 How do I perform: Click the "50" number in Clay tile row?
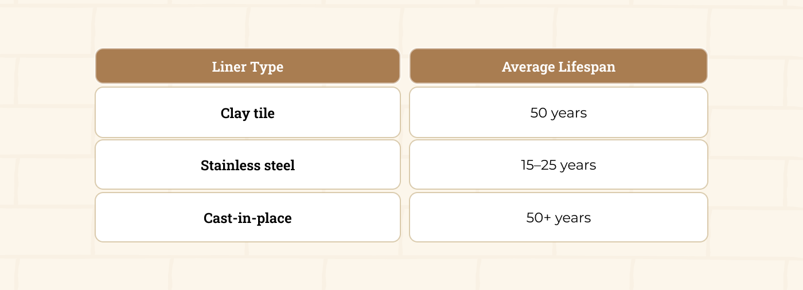coord(539,113)
